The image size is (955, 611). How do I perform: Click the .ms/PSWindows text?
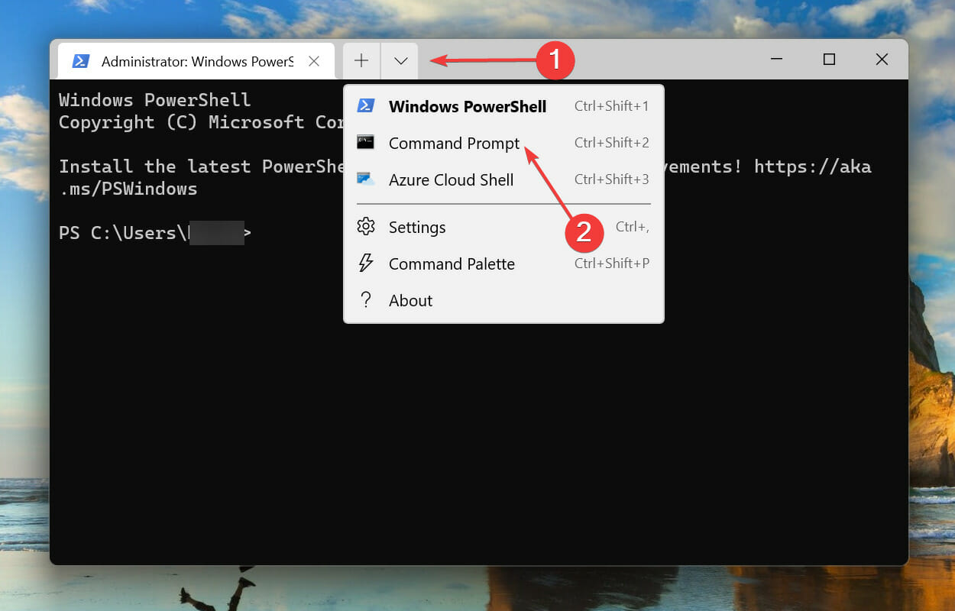pos(128,189)
